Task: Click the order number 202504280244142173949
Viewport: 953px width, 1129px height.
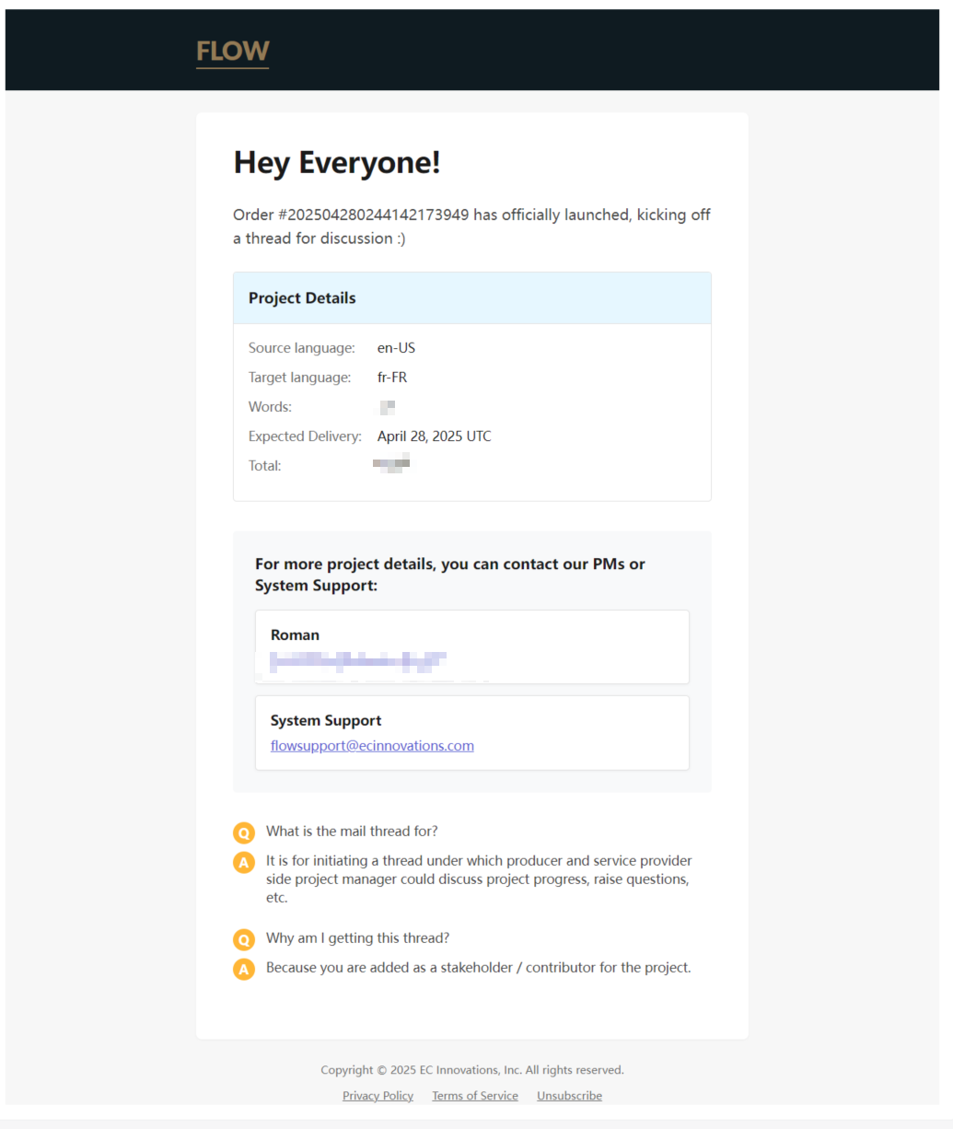Action: pos(378,215)
